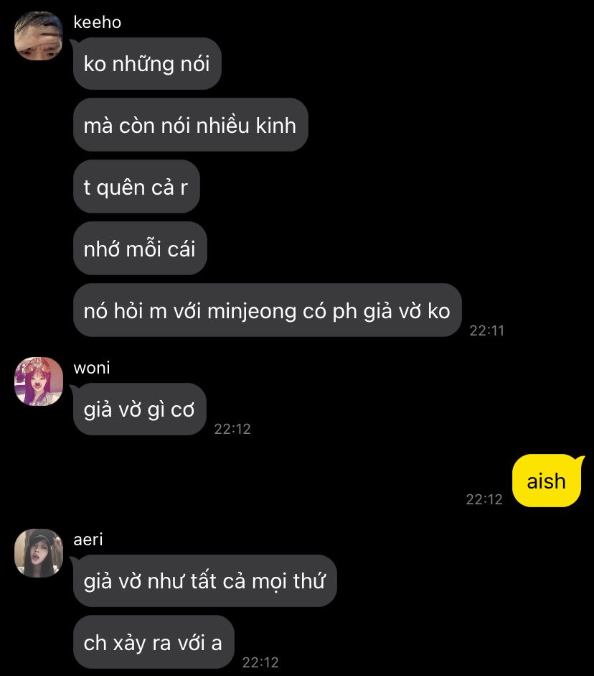View aeri's profile photo
The height and width of the screenshot is (676, 594).
(38, 552)
